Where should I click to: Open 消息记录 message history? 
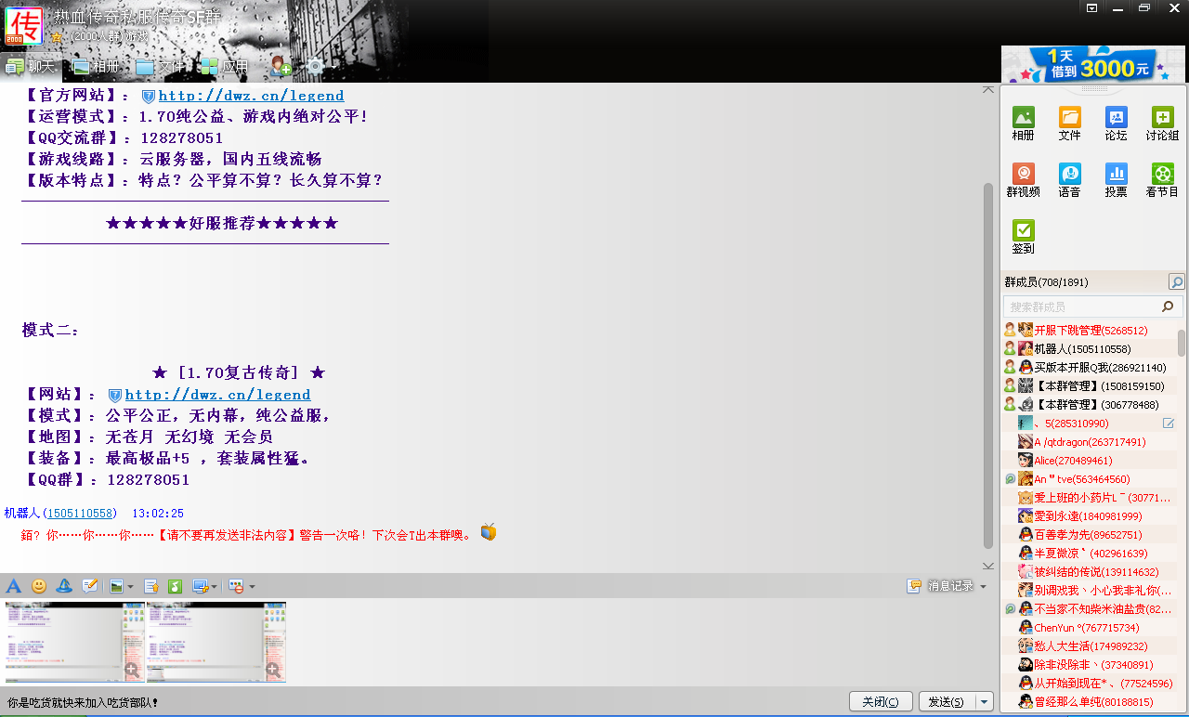coord(941,586)
